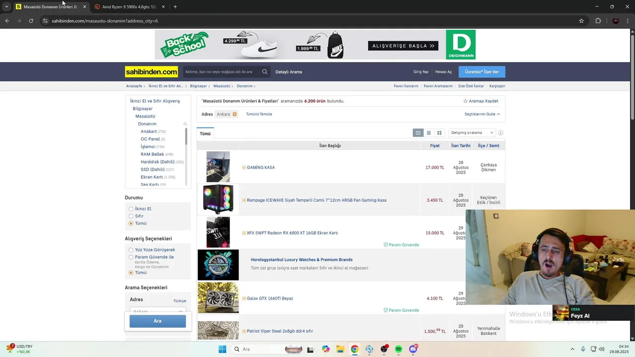This screenshot has height=357, width=635.
Task: Open XFX SWFT Radeon RX 6800 XT listing
Action: 292,233
